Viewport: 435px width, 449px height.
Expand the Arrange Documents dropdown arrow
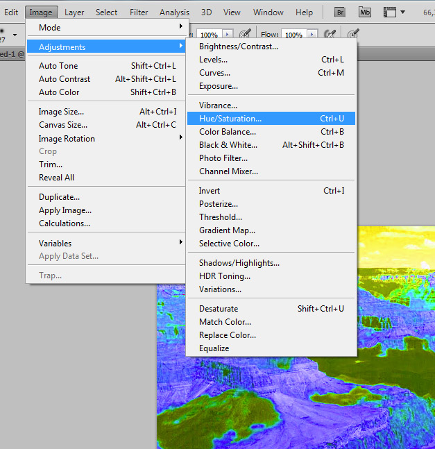[402, 12]
